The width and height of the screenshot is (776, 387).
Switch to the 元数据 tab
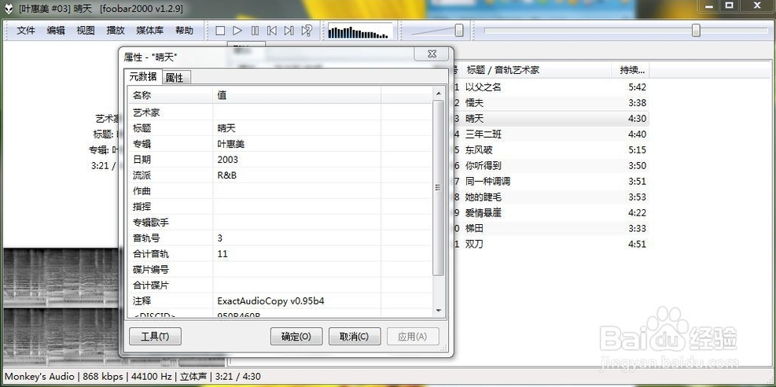pyautogui.click(x=143, y=76)
